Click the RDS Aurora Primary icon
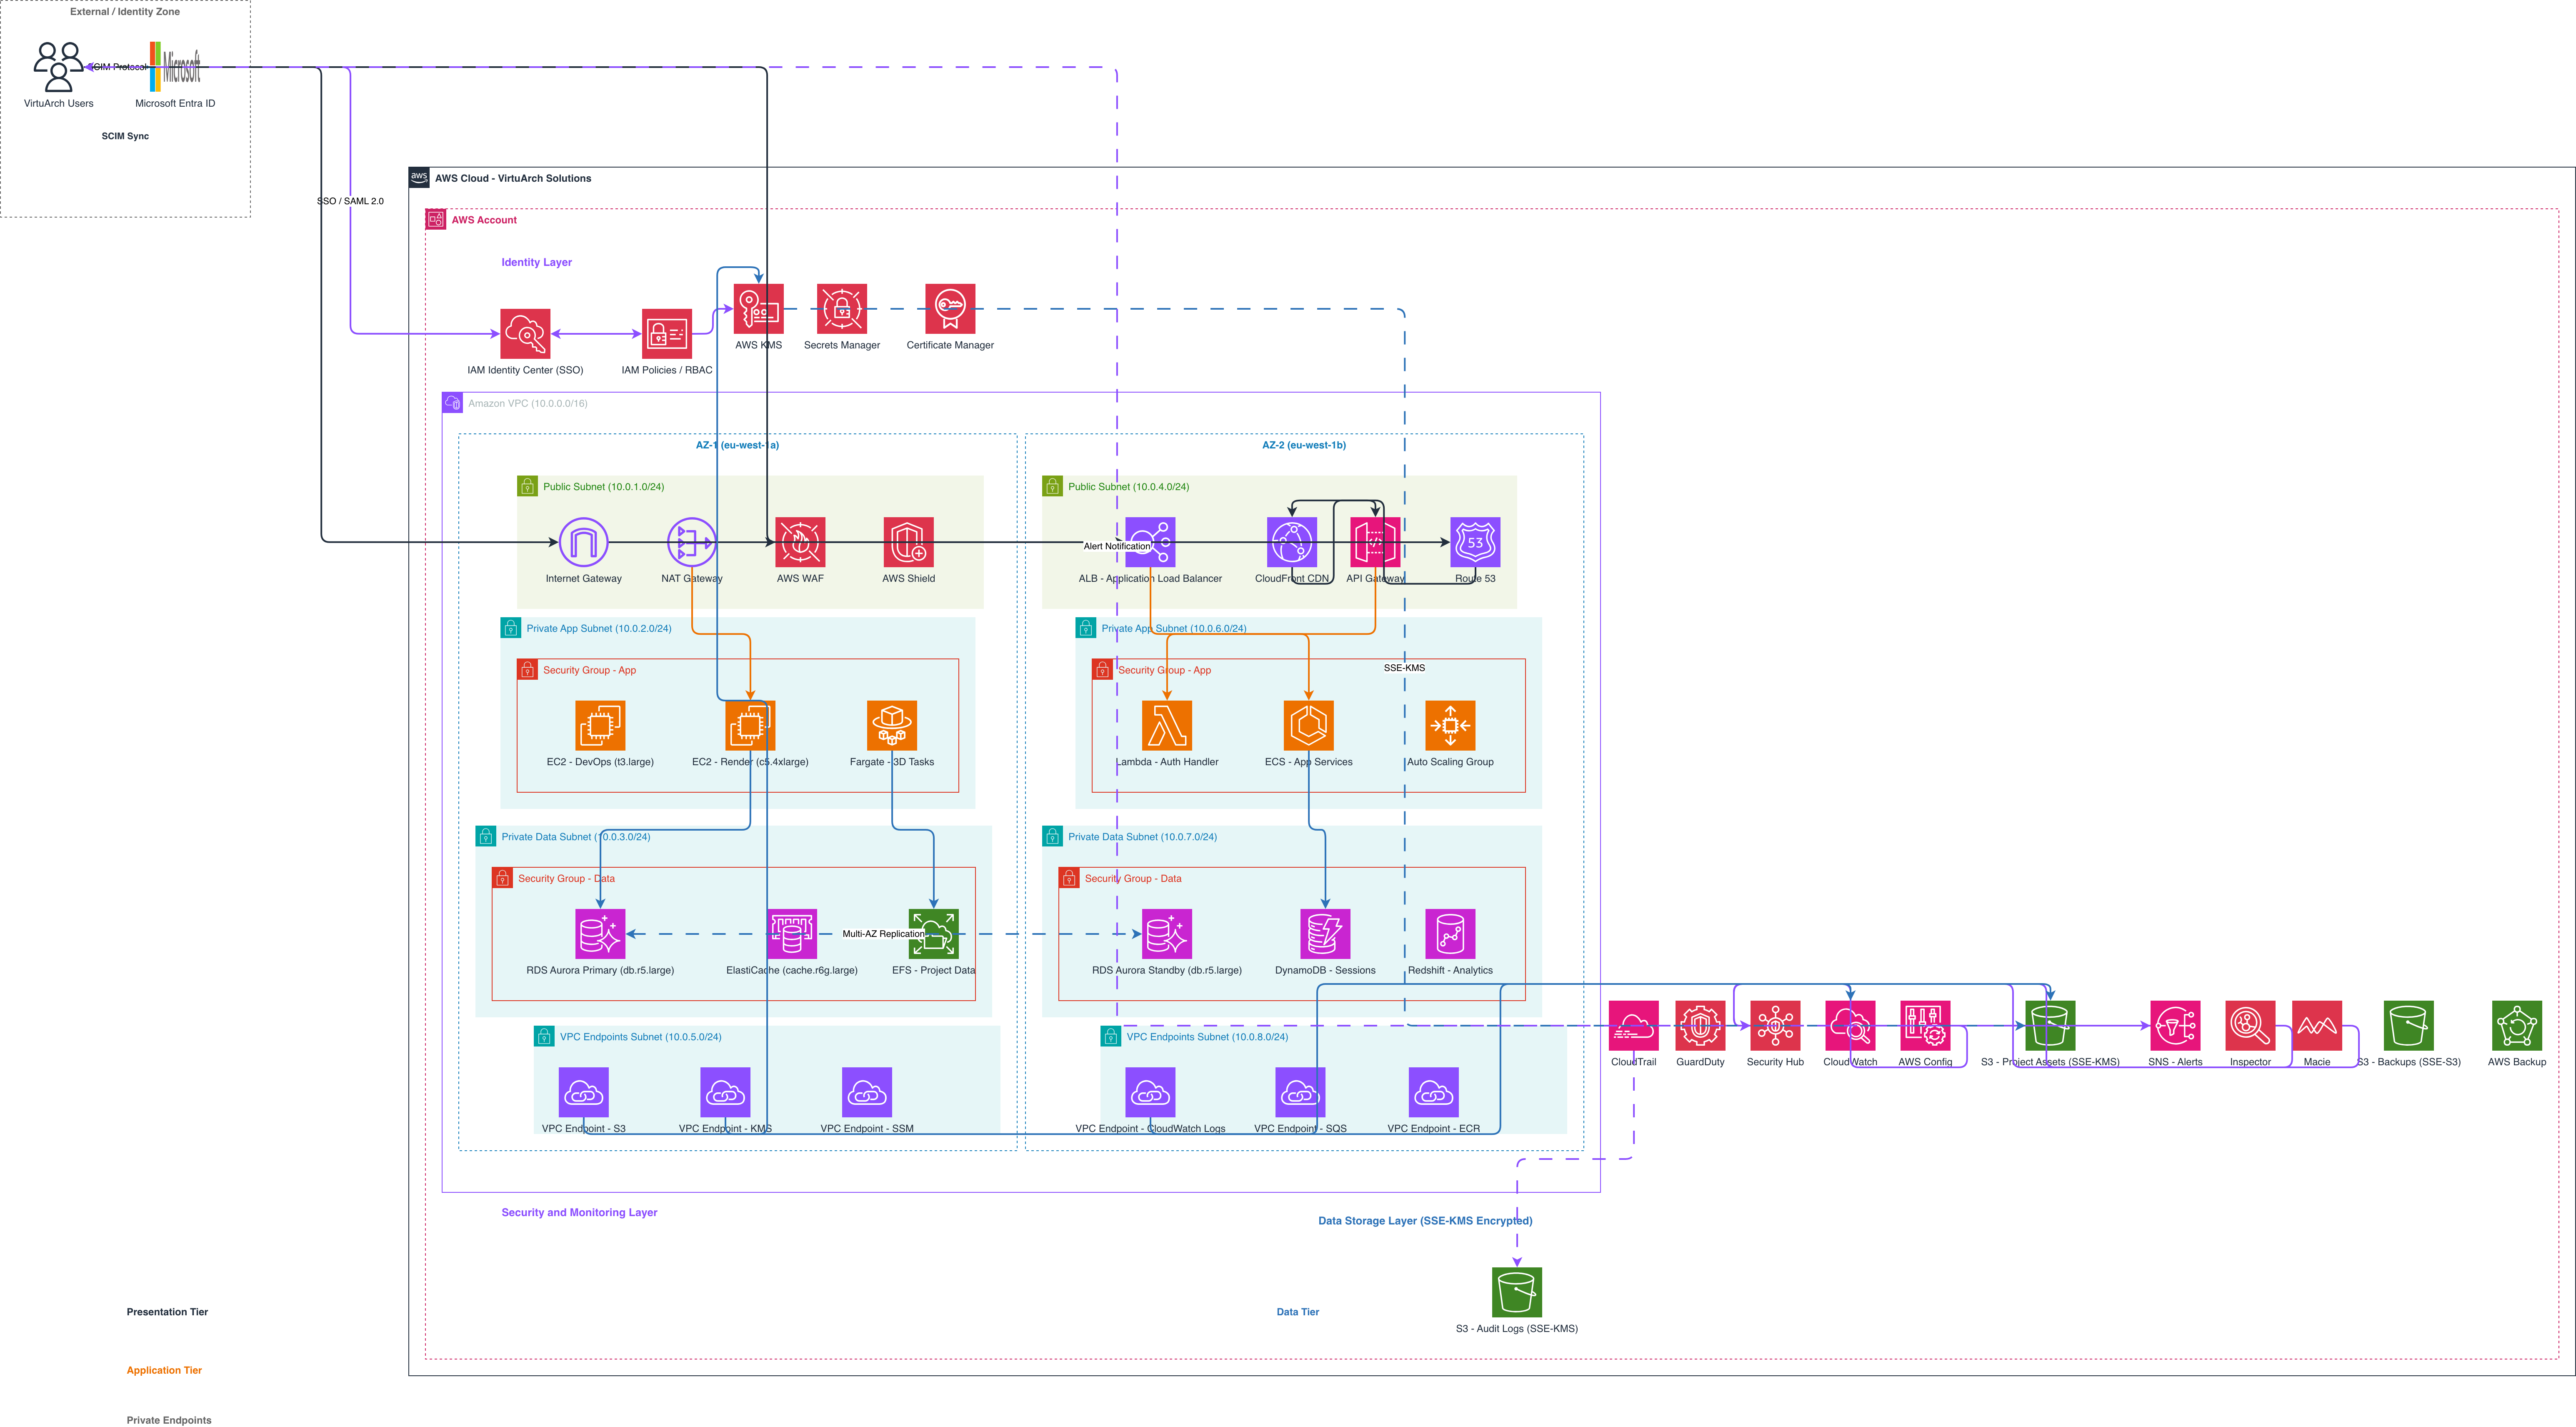 600,934
